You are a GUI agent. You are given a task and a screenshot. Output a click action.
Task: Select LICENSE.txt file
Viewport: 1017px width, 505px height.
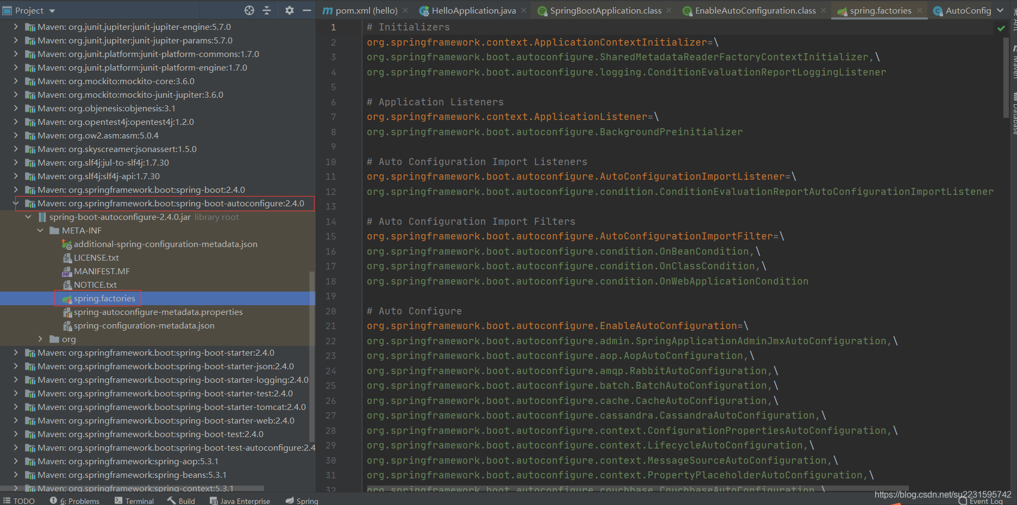[96, 257]
